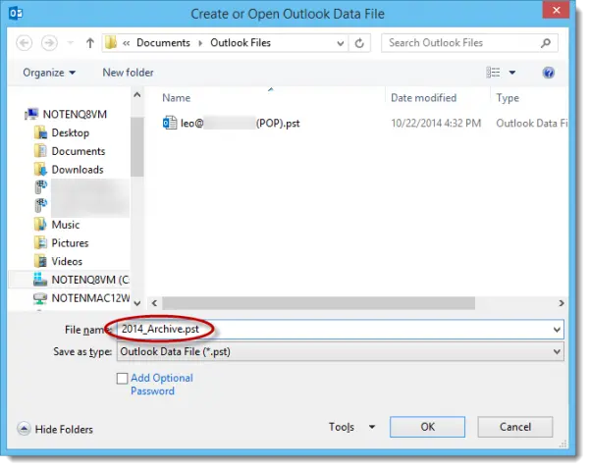Image resolution: width=589 pixels, height=469 pixels.
Task: Click the second blurred network drive icon
Action: coord(41,205)
